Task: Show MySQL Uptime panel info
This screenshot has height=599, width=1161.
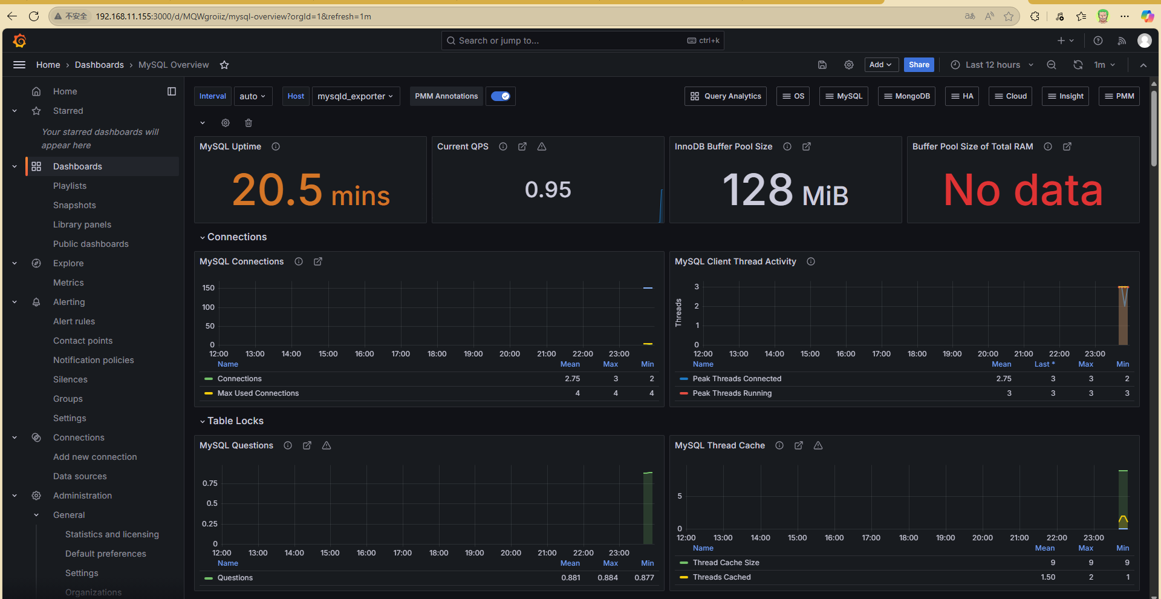Action: pyautogui.click(x=276, y=146)
